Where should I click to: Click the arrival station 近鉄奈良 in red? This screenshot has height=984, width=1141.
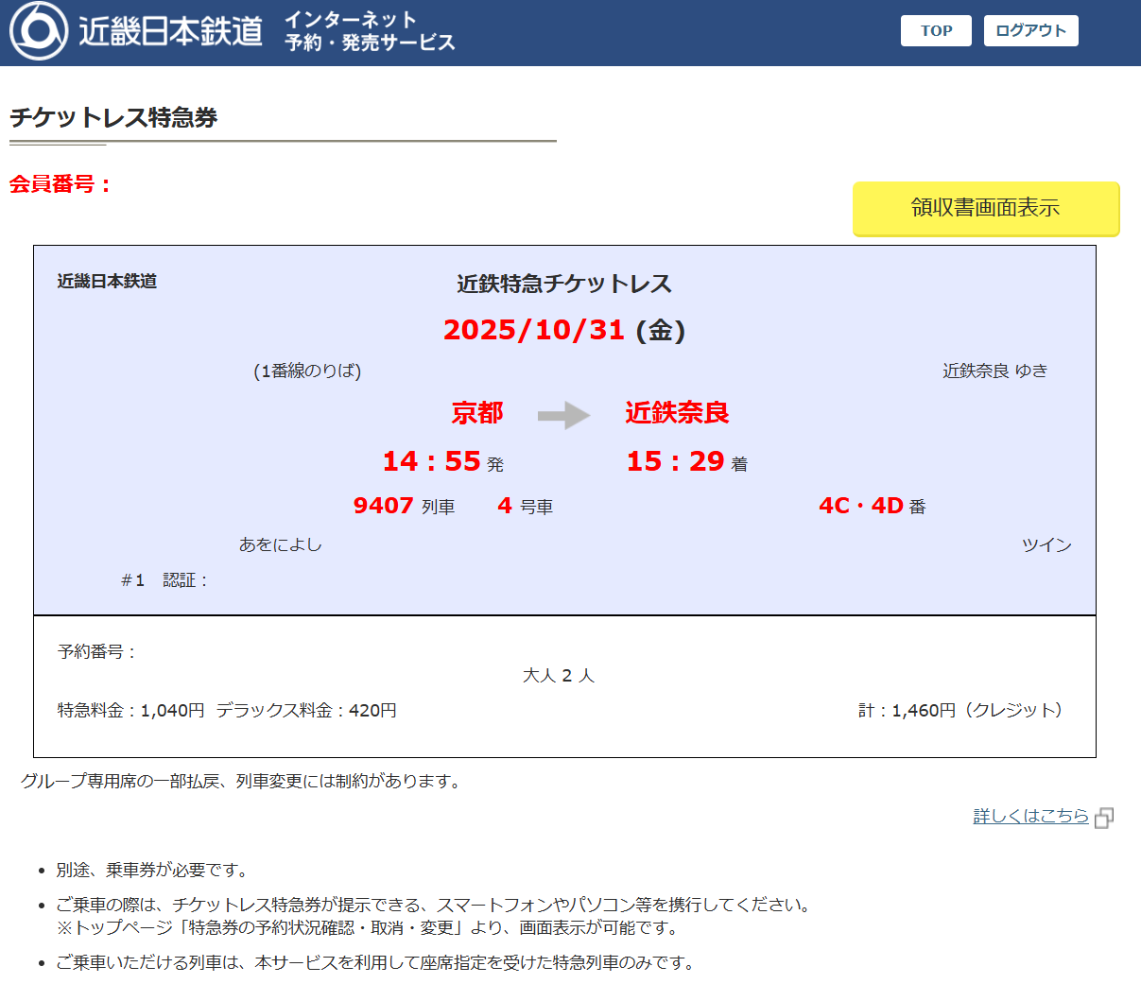(677, 413)
